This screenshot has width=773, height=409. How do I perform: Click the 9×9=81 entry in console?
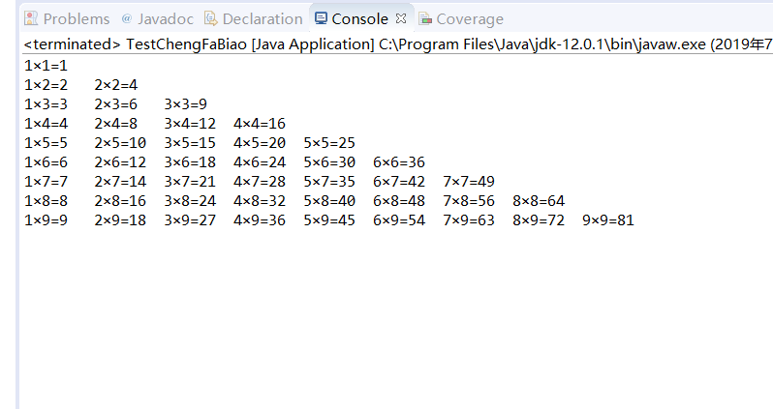tap(608, 220)
